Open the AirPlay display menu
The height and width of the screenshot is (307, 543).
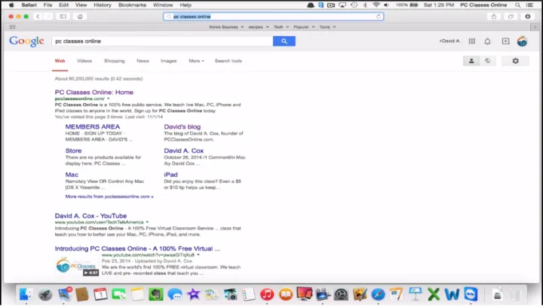click(342, 5)
